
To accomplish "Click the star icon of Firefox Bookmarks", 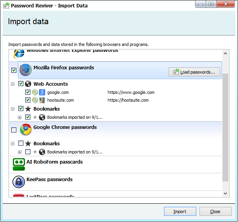I will point(28,109).
